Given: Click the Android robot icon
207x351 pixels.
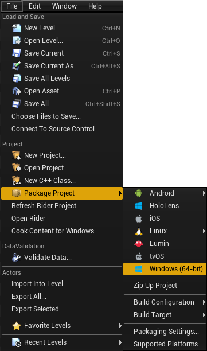Looking at the screenshot, I should click(x=139, y=193).
